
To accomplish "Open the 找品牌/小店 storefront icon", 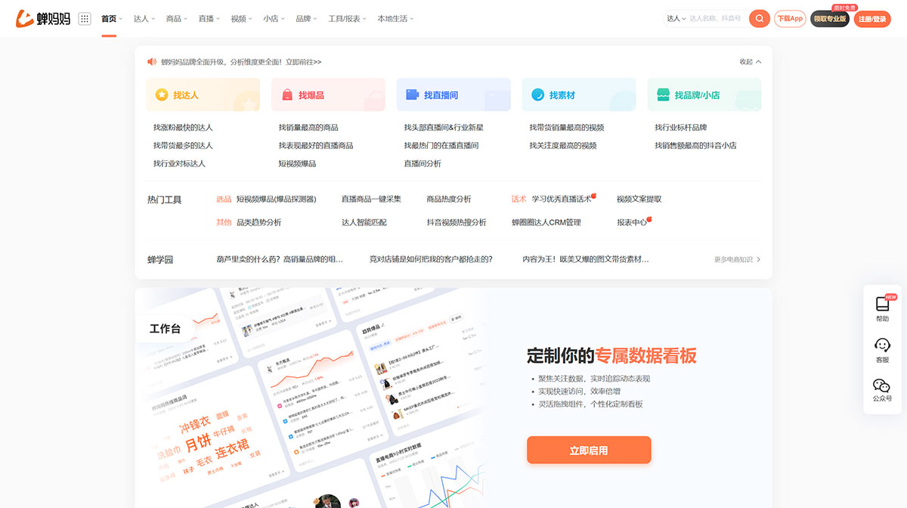I will 662,94.
